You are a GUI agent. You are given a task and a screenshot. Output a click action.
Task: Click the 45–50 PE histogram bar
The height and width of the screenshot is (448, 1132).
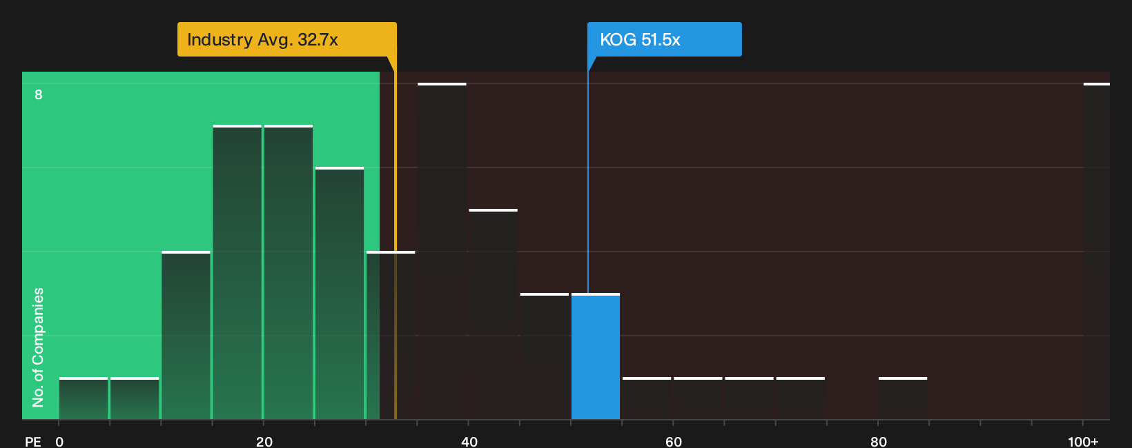pyautogui.click(x=545, y=356)
